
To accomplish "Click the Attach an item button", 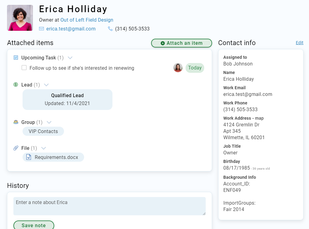I will (181, 43).
